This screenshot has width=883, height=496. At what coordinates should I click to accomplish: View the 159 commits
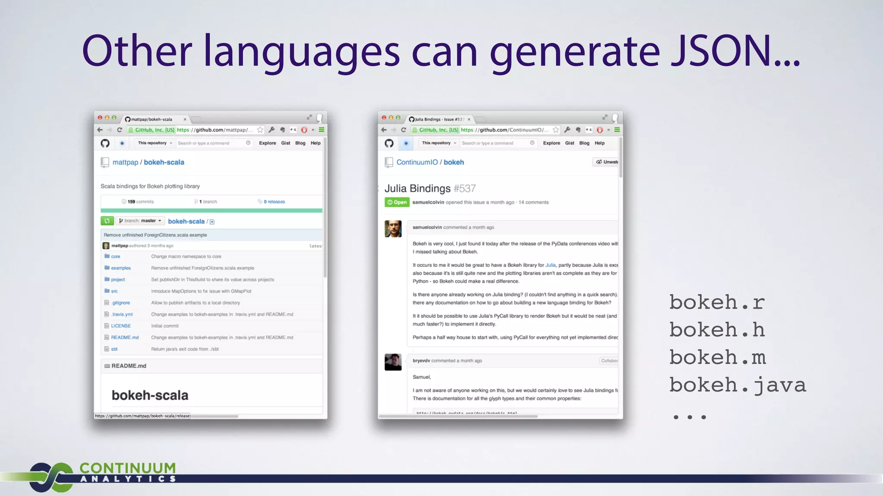(x=138, y=202)
